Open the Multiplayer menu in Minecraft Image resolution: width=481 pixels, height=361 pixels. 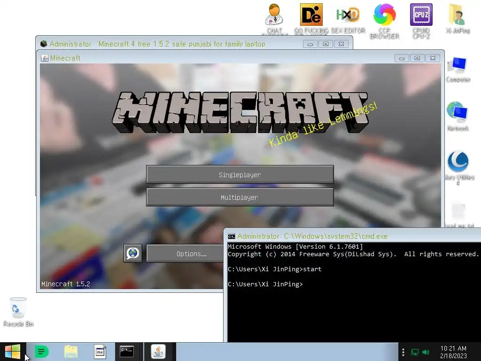pyautogui.click(x=240, y=197)
